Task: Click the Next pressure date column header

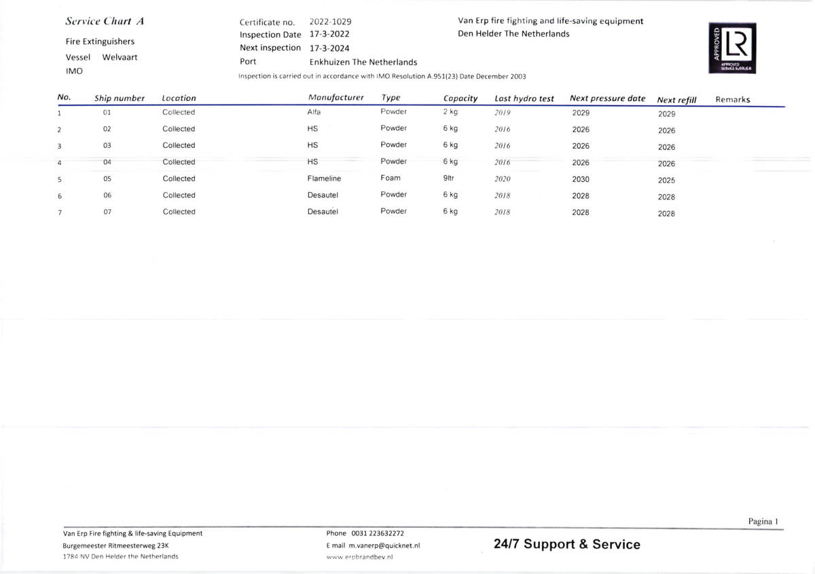Action: pyautogui.click(x=607, y=98)
